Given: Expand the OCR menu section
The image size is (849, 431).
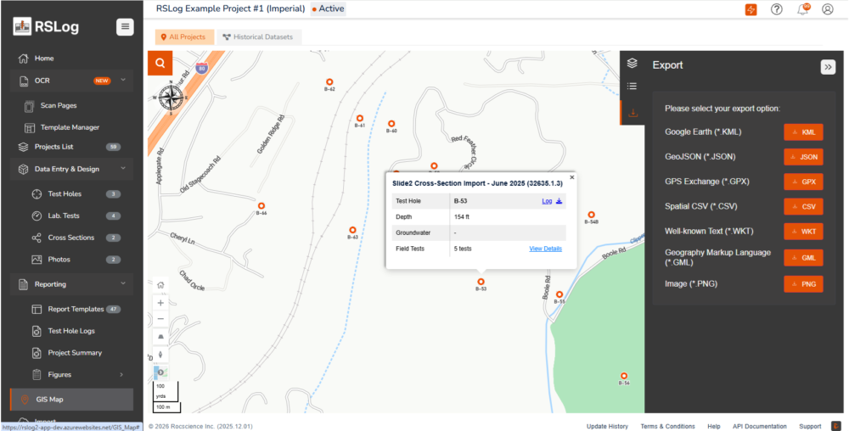Looking at the screenshot, I should [123, 81].
